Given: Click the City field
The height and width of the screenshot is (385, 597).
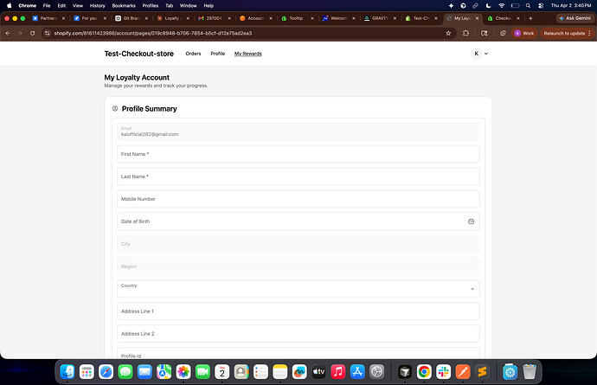Looking at the screenshot, I should coord(298,244).
